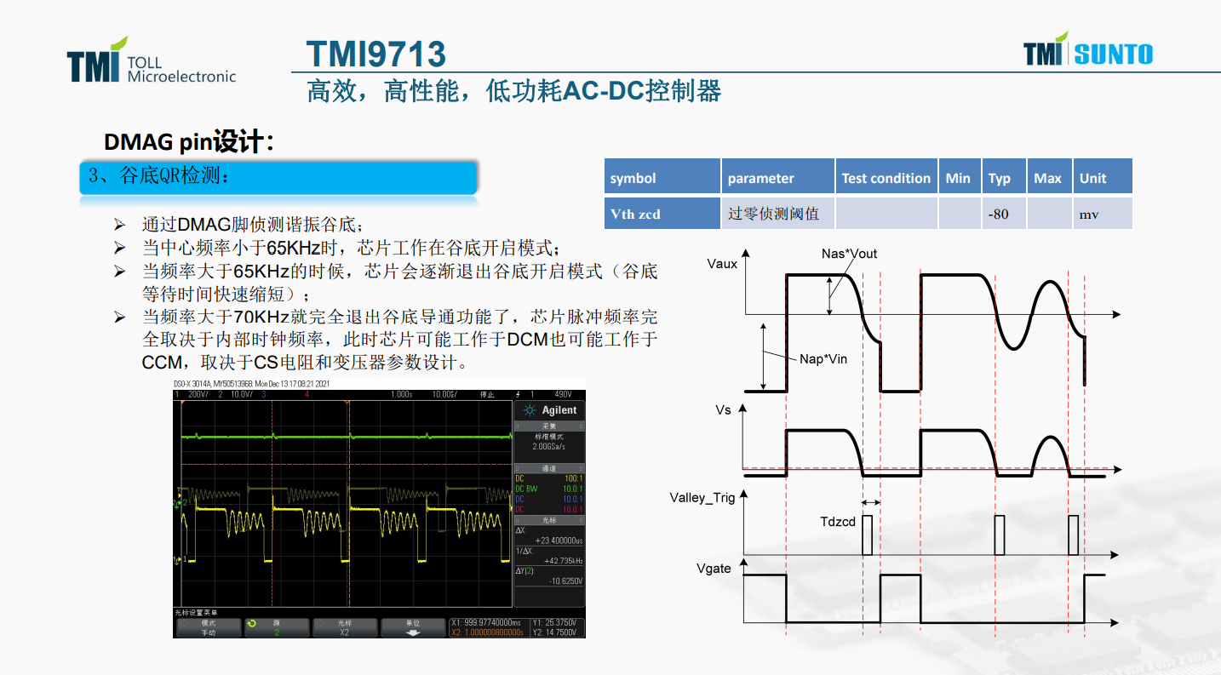
Task: Select the 源 2 oscilloscope softkey
Action: tap(277, 627)
